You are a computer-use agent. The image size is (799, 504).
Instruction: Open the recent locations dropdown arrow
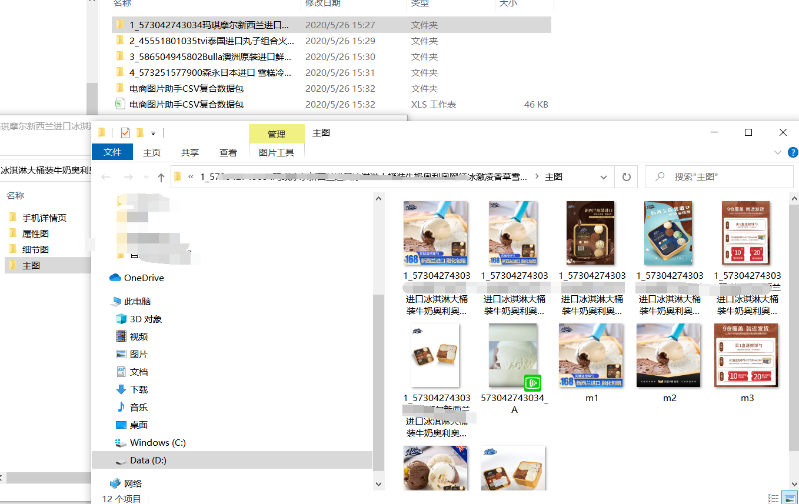click(x=145, y=177)
